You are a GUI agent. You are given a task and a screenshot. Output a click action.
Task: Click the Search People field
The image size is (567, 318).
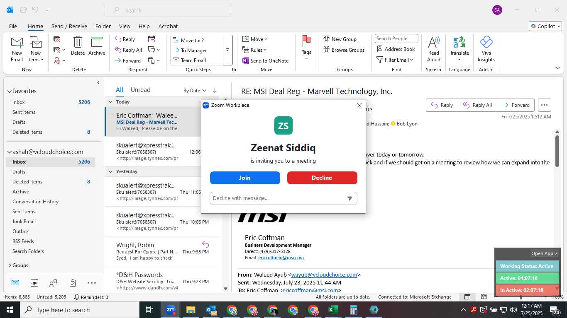click(396, 39)
